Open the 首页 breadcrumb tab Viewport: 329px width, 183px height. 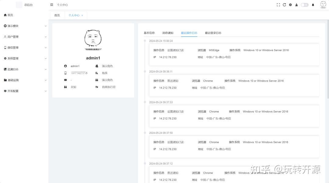[57, 15]
